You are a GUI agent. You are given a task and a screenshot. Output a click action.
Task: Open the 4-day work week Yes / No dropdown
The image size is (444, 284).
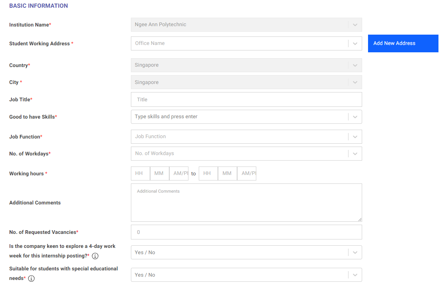click(x=246, y=252)
